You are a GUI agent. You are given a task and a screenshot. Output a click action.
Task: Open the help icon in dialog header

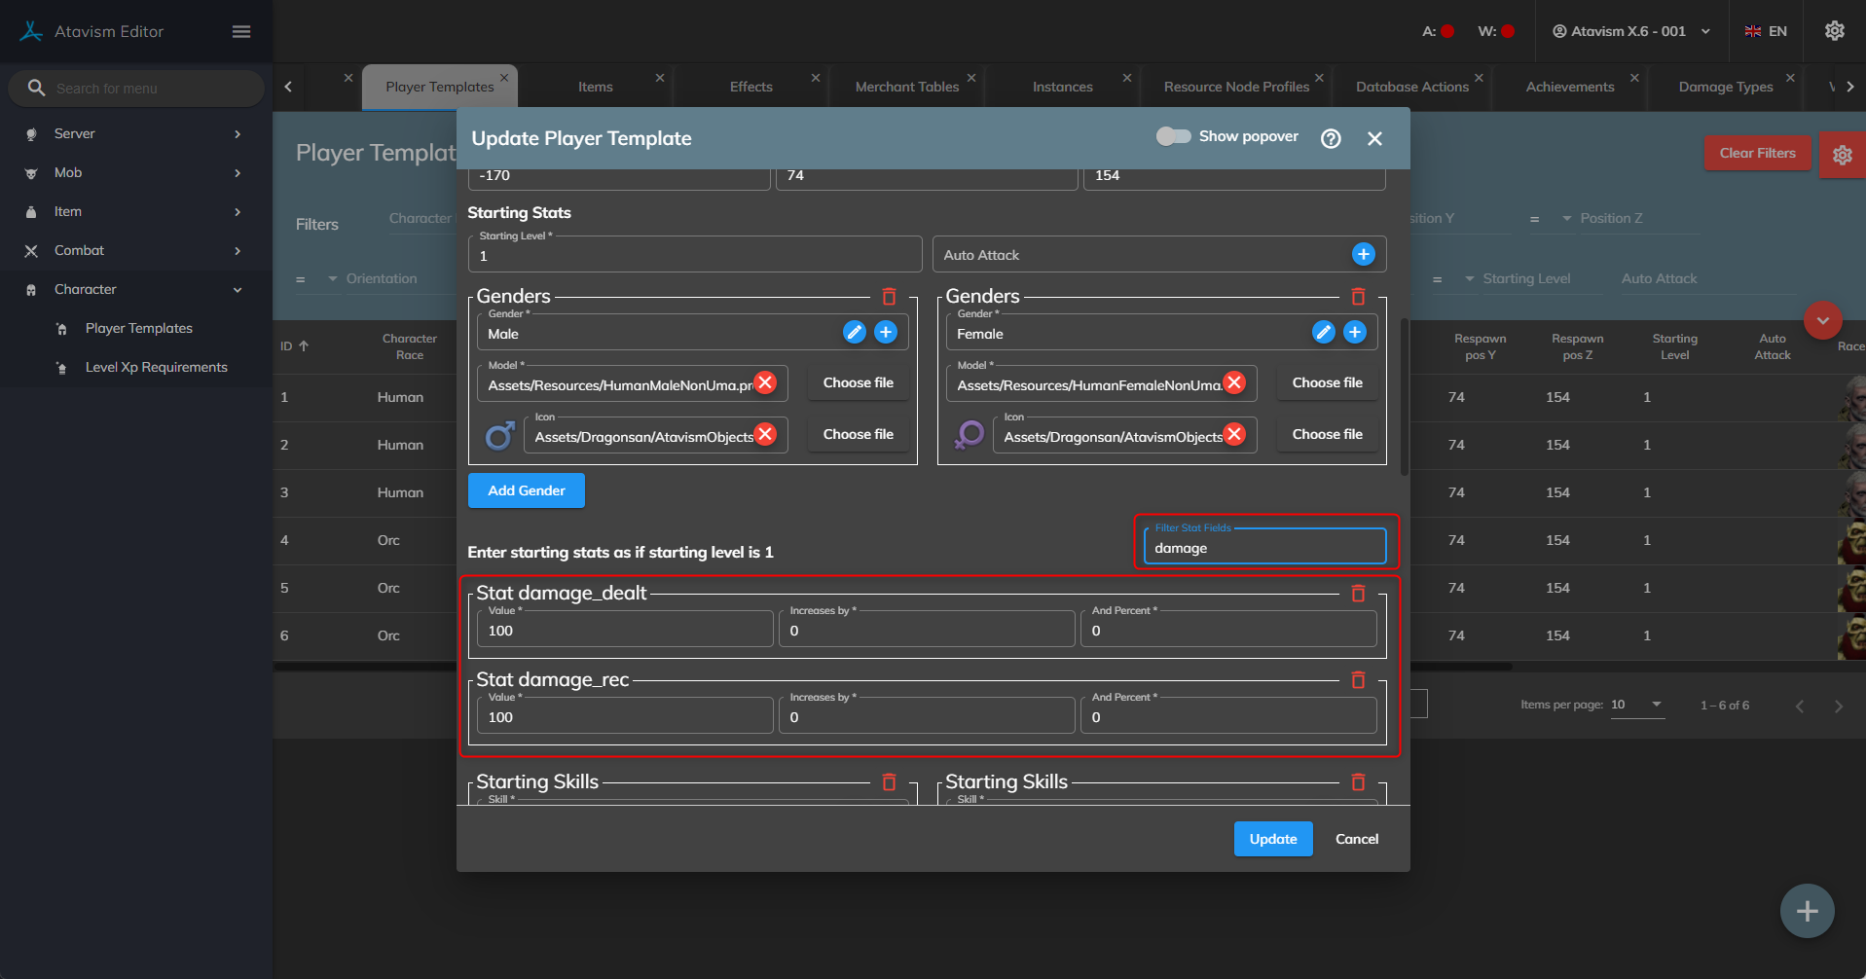point(1331,138)
